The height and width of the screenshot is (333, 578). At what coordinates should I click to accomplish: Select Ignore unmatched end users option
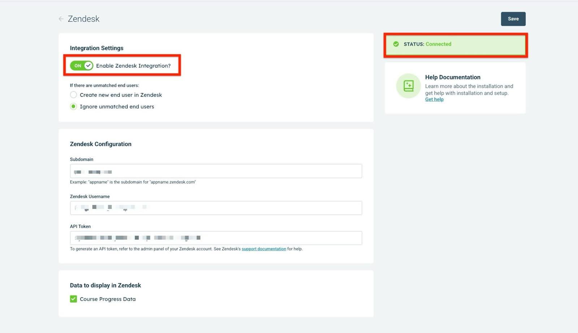[73, 106]
